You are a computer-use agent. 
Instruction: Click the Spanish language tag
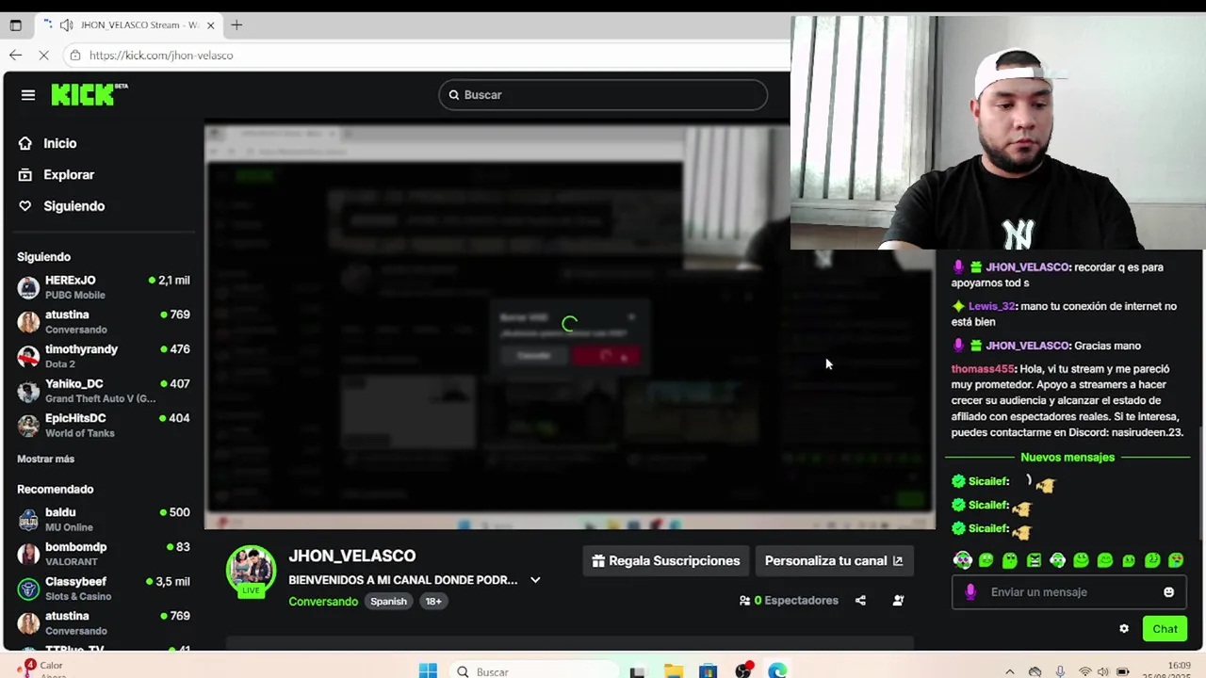click(x=388, y=601)
